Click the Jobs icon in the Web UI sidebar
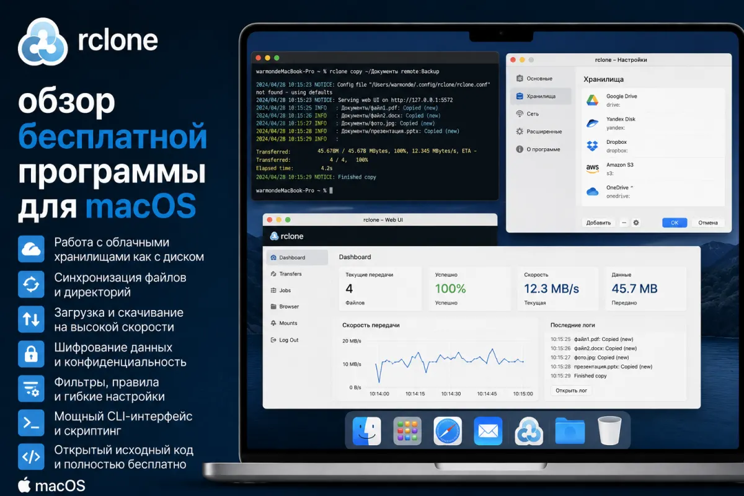The width and height of the screenshot is (744, 496). [x=273, y=290]
